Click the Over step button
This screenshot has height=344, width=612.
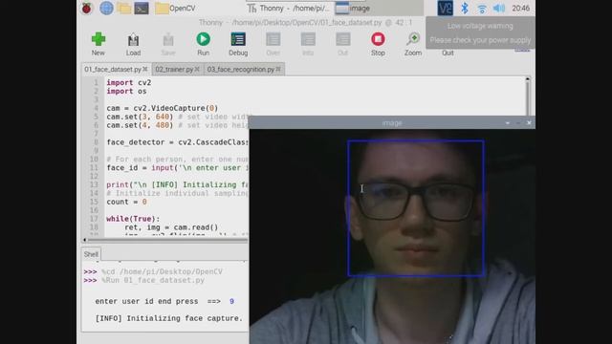tap(273, 44)
